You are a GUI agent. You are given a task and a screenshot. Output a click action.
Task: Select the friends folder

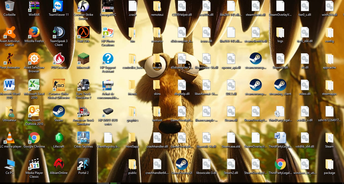(x=132, y=85)
